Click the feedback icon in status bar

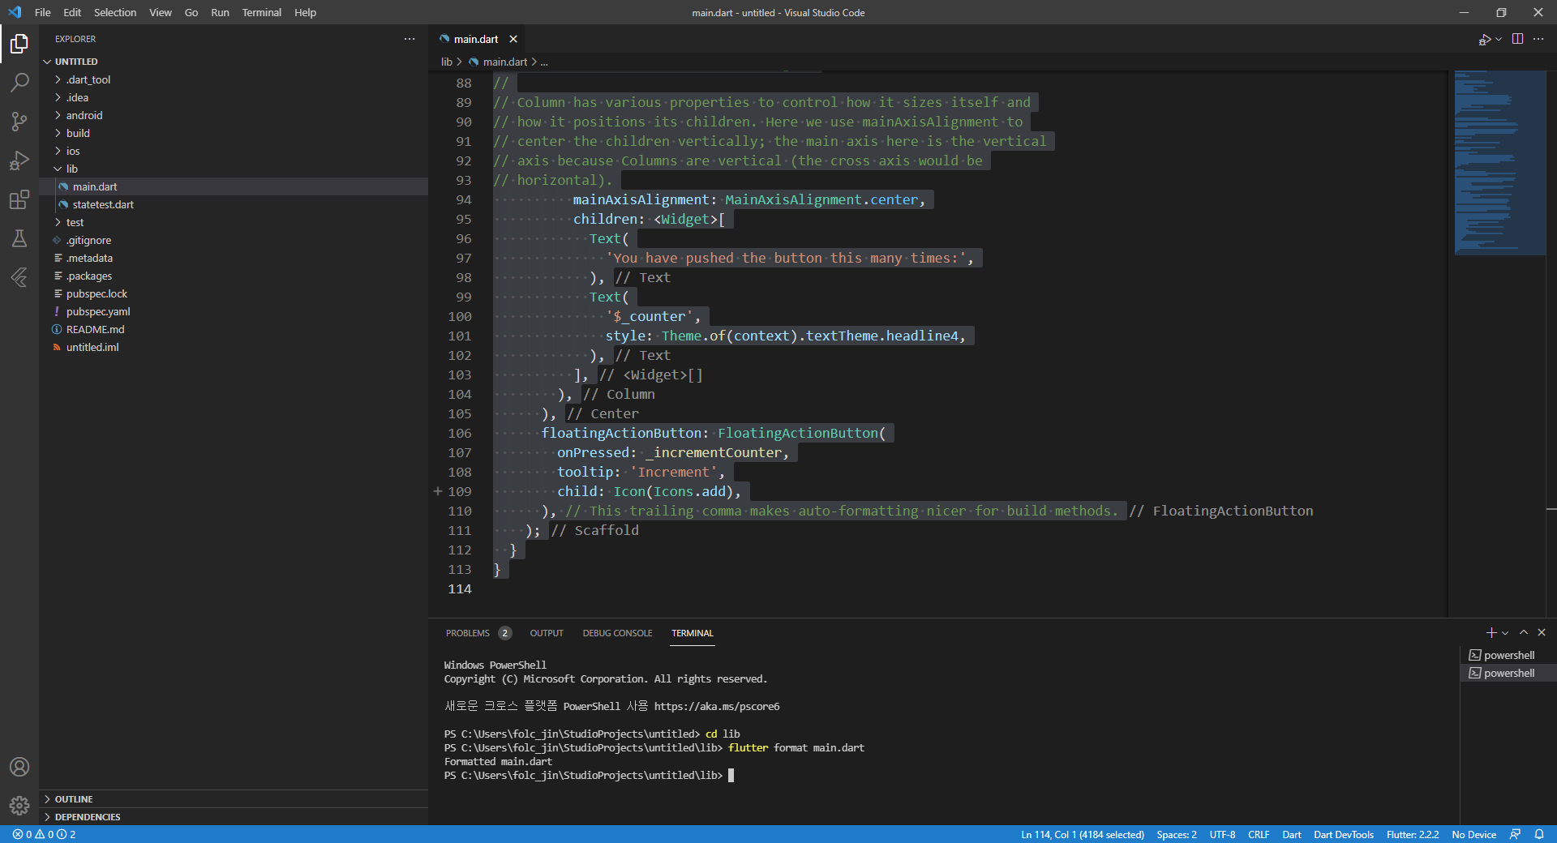tap(1515, 834)
